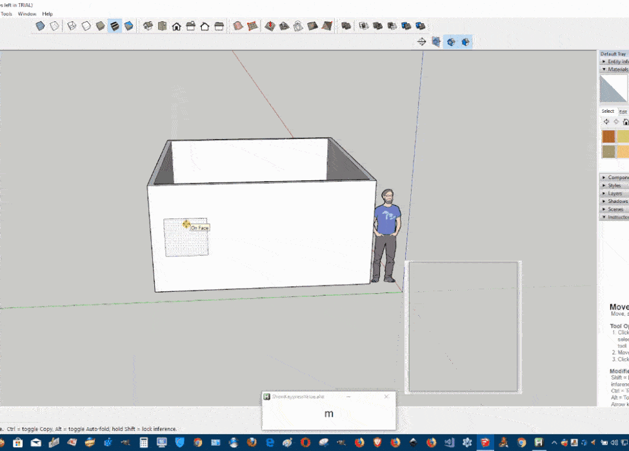The image size is (629, 451).
Task: Pick the brown-orange material swatch
Action: 608,137
